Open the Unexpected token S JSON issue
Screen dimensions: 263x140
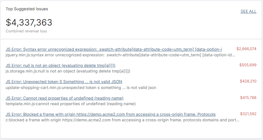pos(64,82)
